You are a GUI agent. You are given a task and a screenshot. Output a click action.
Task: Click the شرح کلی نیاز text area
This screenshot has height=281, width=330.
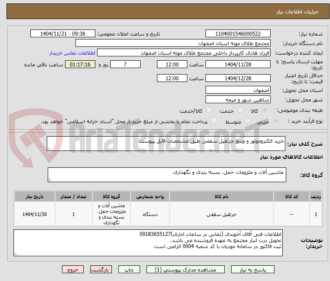pos(166,144)
